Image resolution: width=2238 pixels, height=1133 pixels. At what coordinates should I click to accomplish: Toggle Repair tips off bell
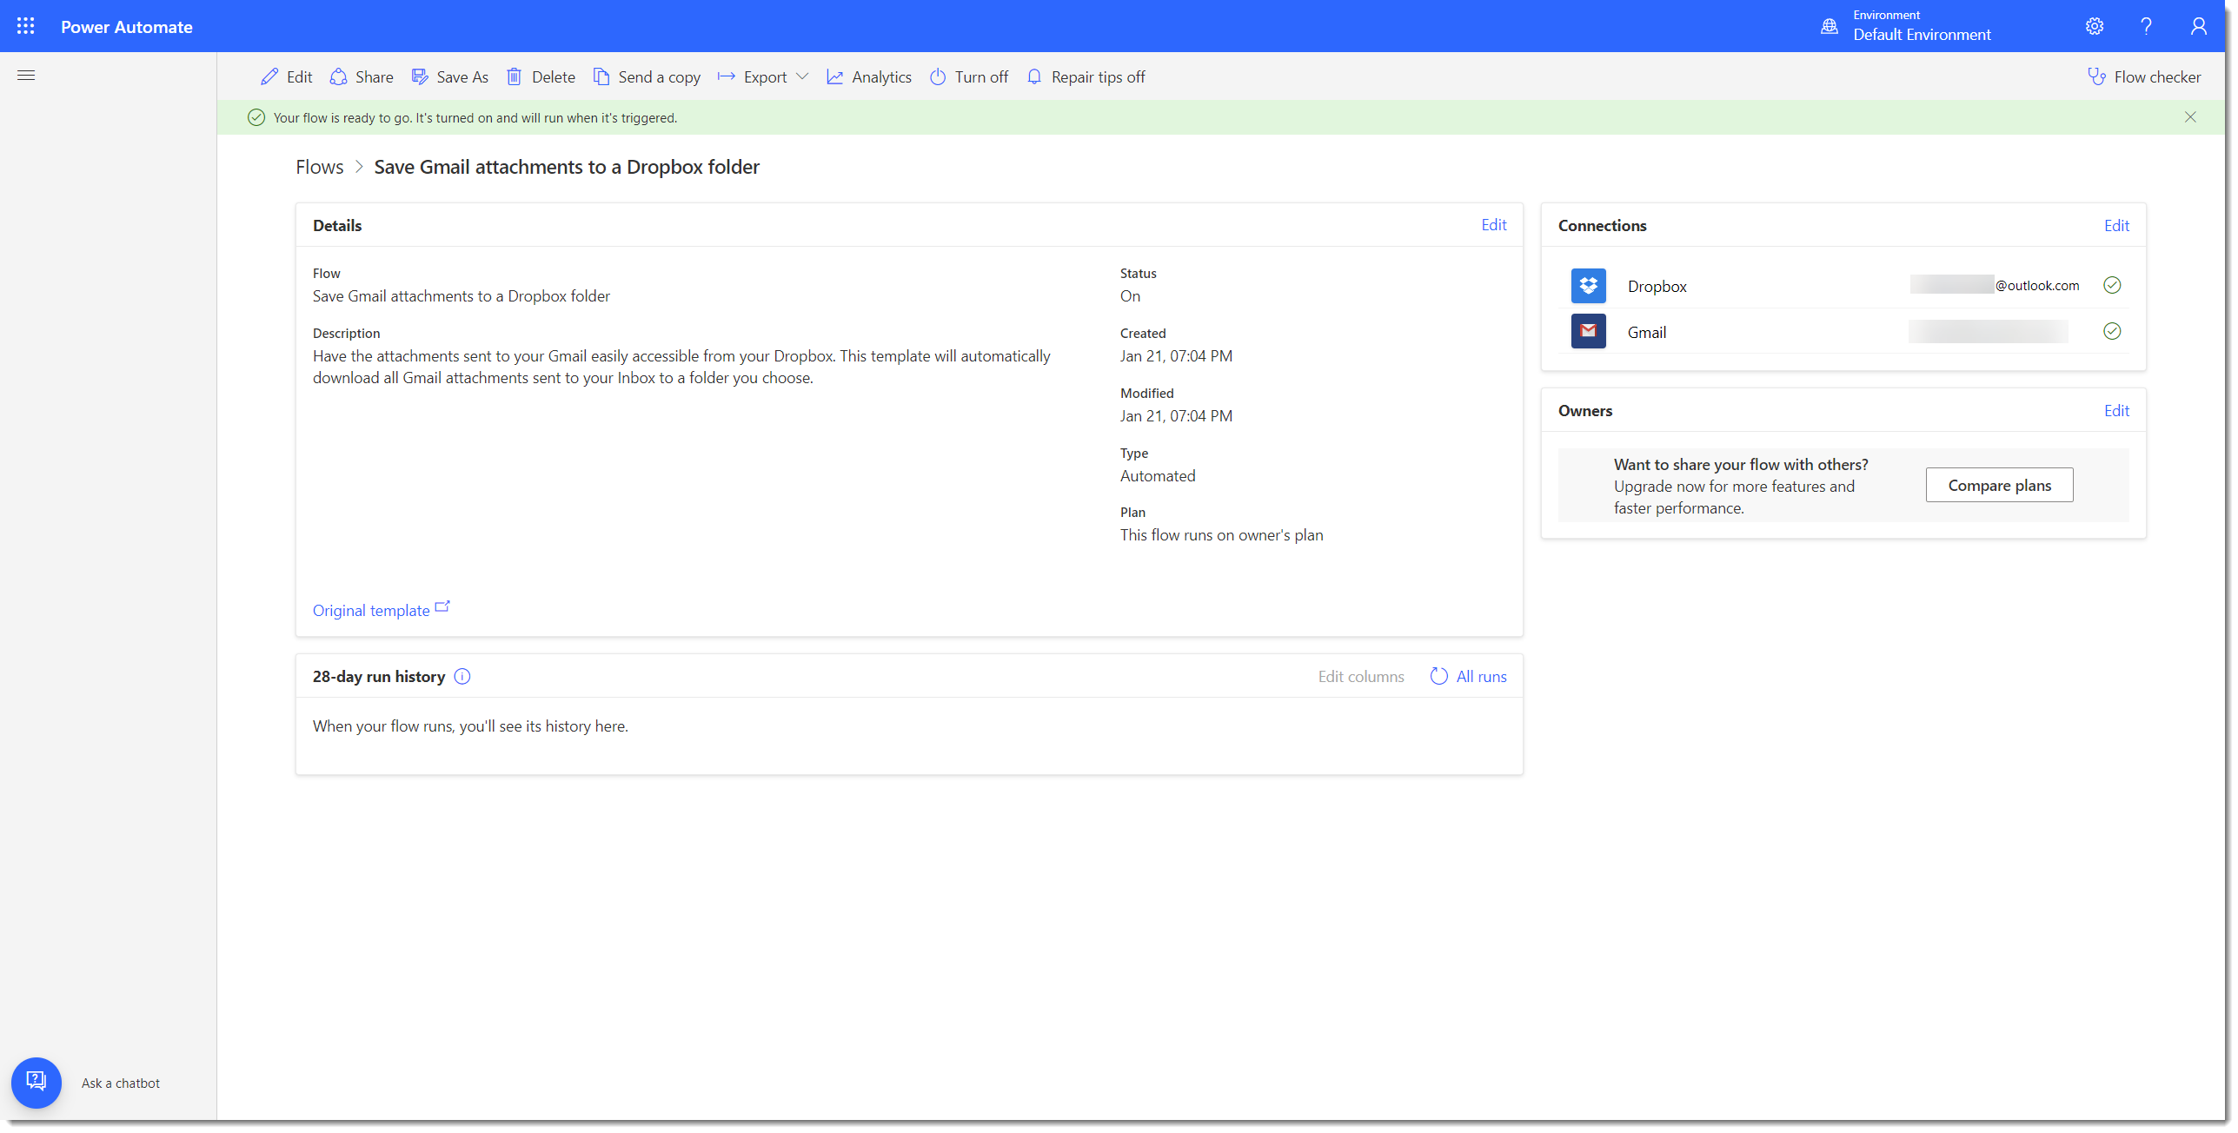(1086, 76)
